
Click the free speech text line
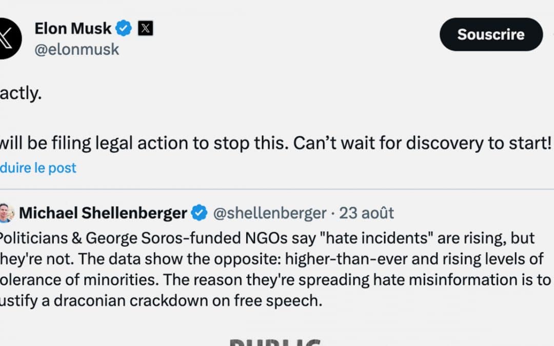click(154, 300)
